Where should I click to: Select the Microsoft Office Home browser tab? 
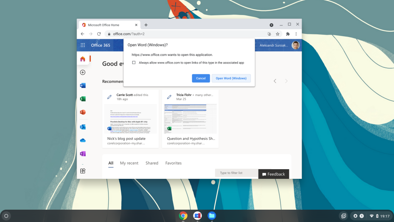110,25
